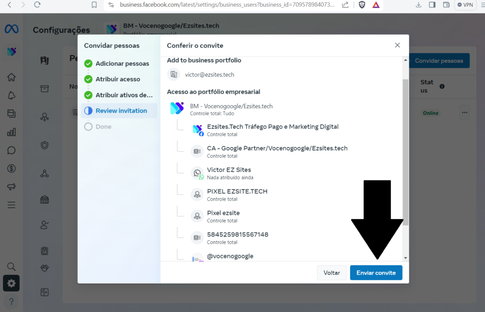Open the handshake partners icon

click(x=45, y=268)
